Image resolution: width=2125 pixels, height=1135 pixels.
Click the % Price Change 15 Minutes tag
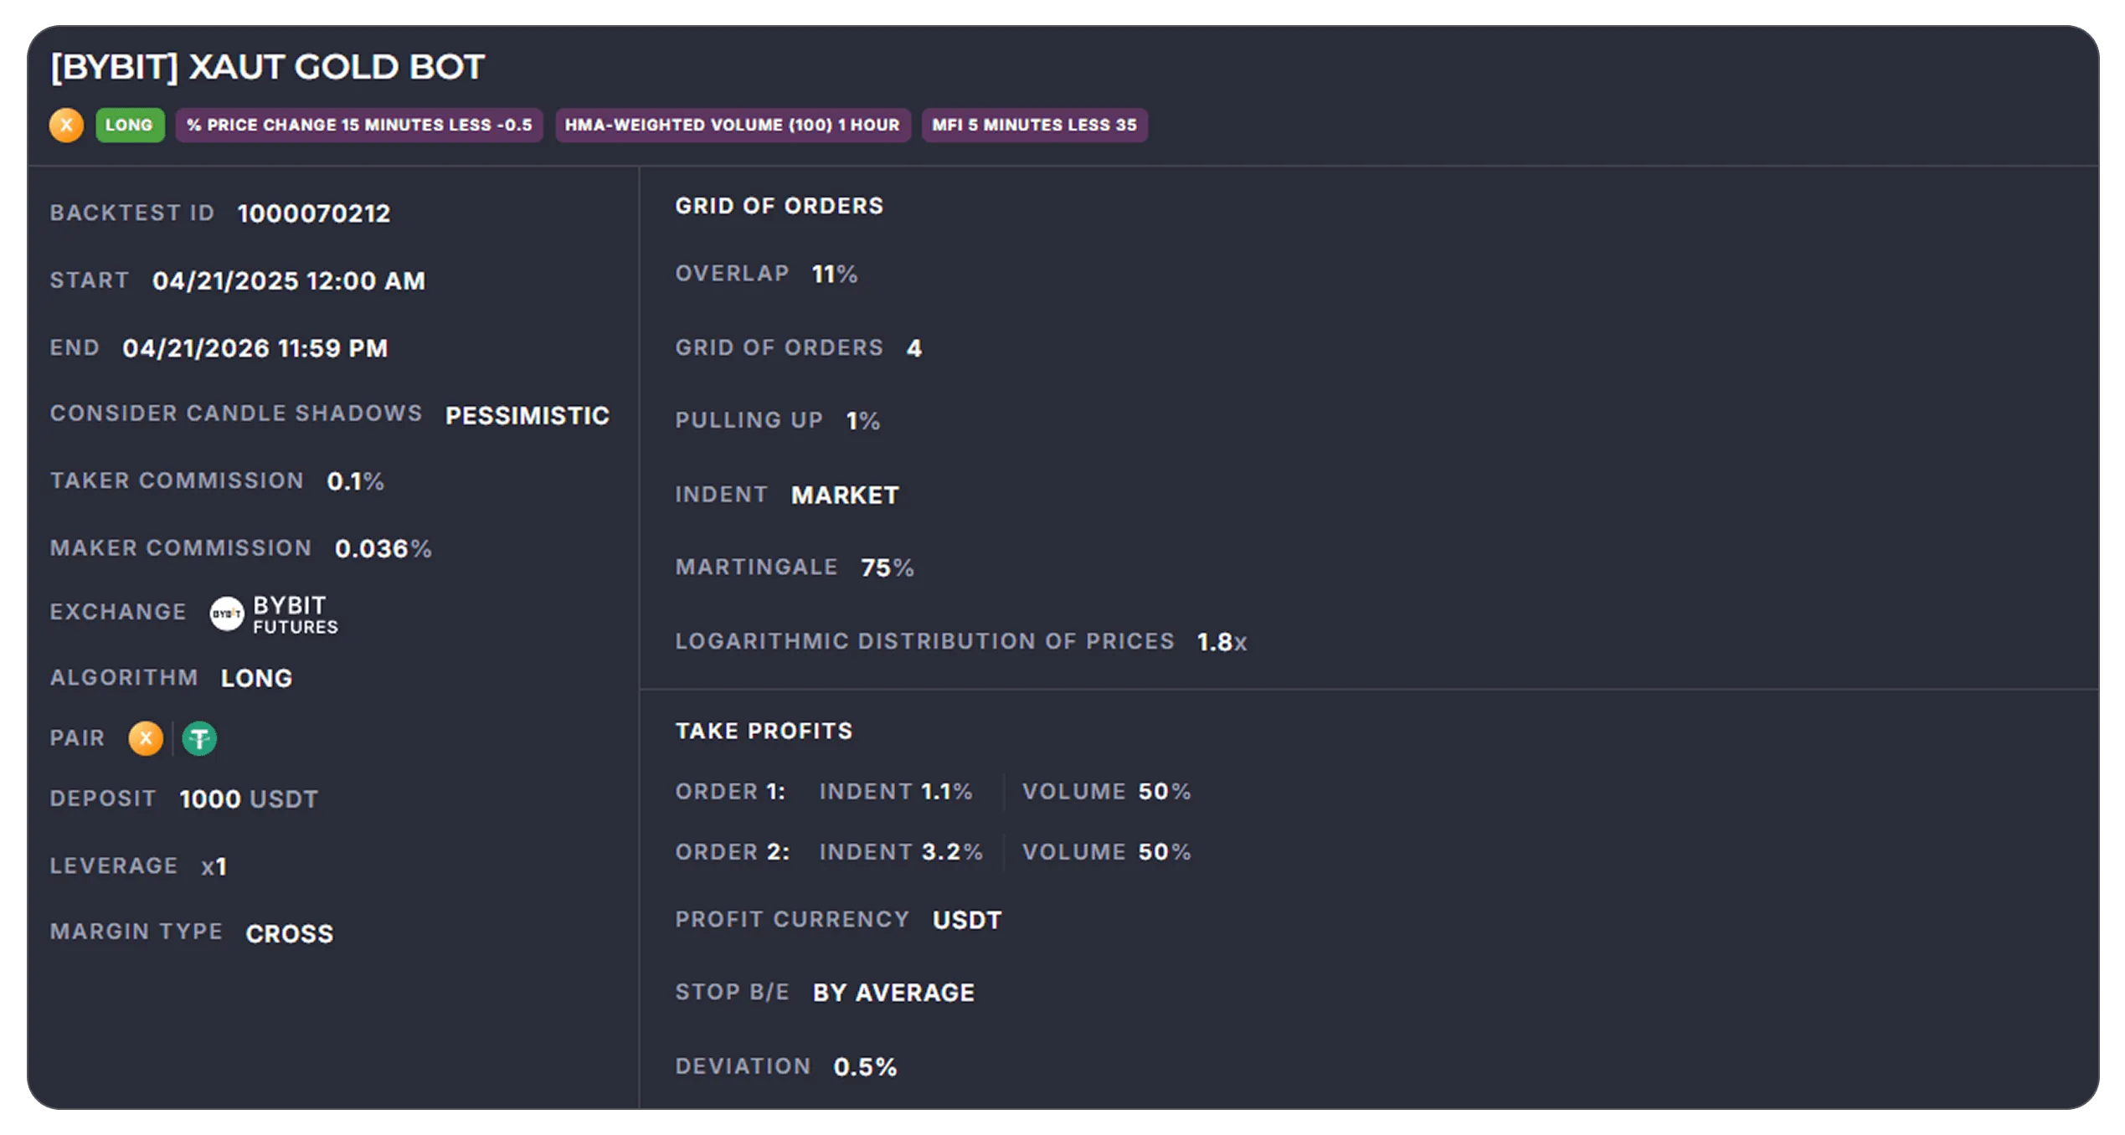(359, 126)
